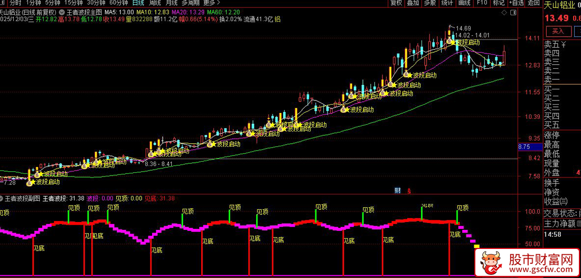
Task: Open the 标记 mark tool
Action: coord(499,3)
